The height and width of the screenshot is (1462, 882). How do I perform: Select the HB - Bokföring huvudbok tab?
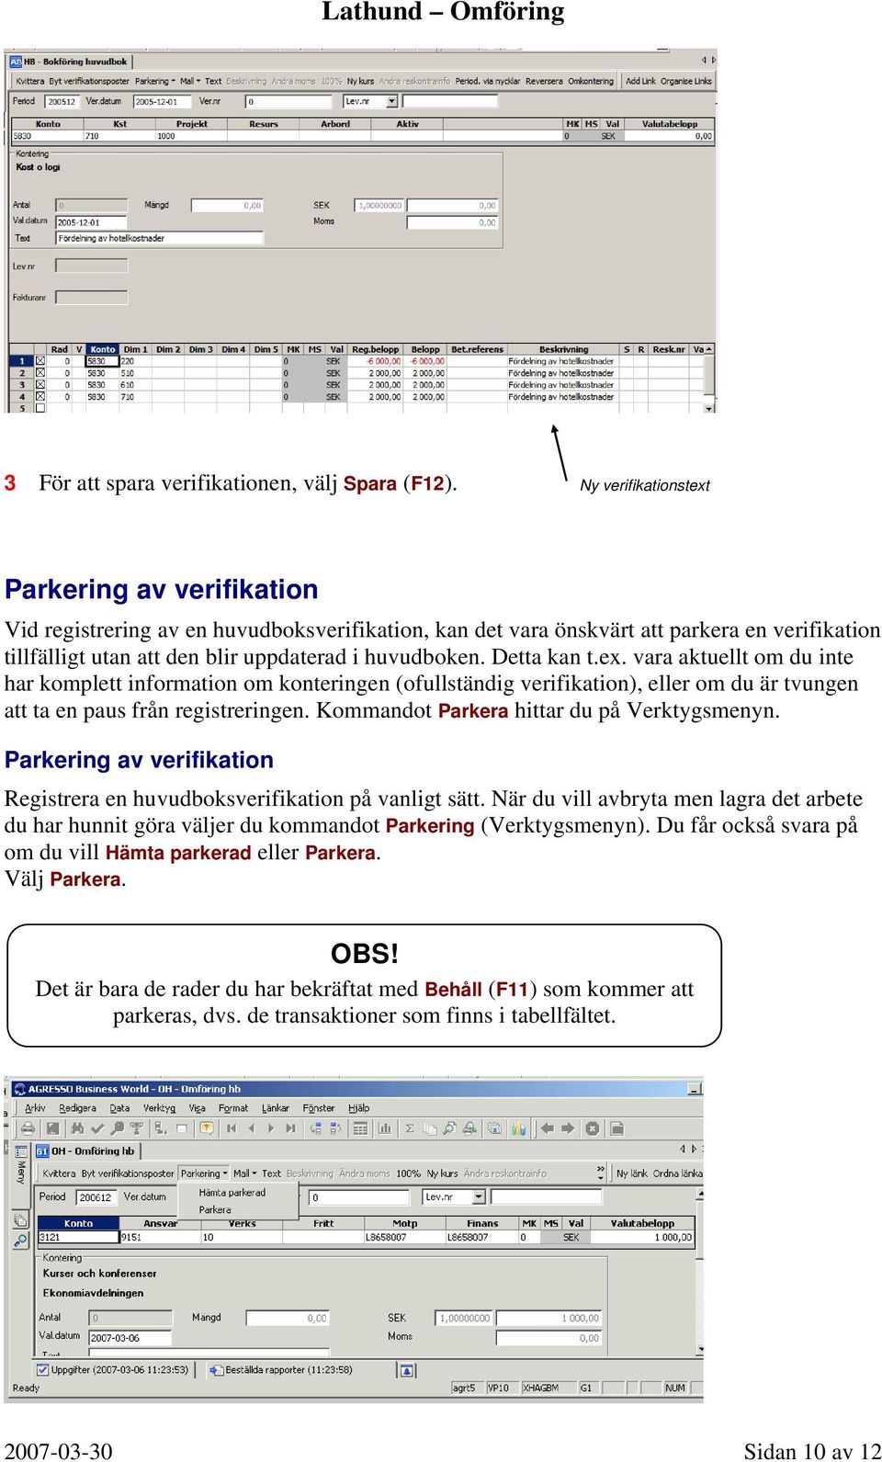69,62
